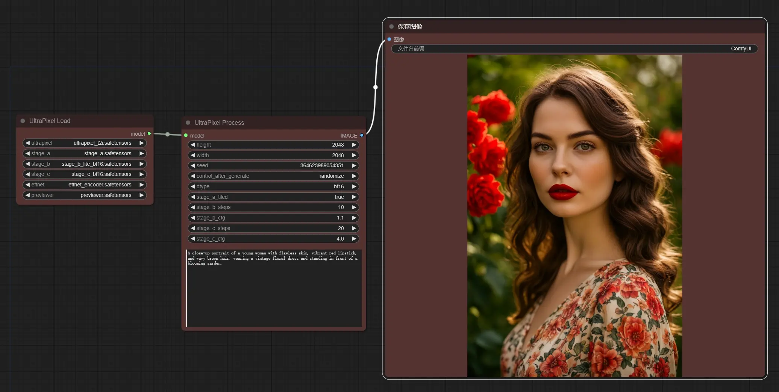Increase width value with right arrow
This screenshot has width=779, height=392.
pyautogui.click(x=354, y=155)
